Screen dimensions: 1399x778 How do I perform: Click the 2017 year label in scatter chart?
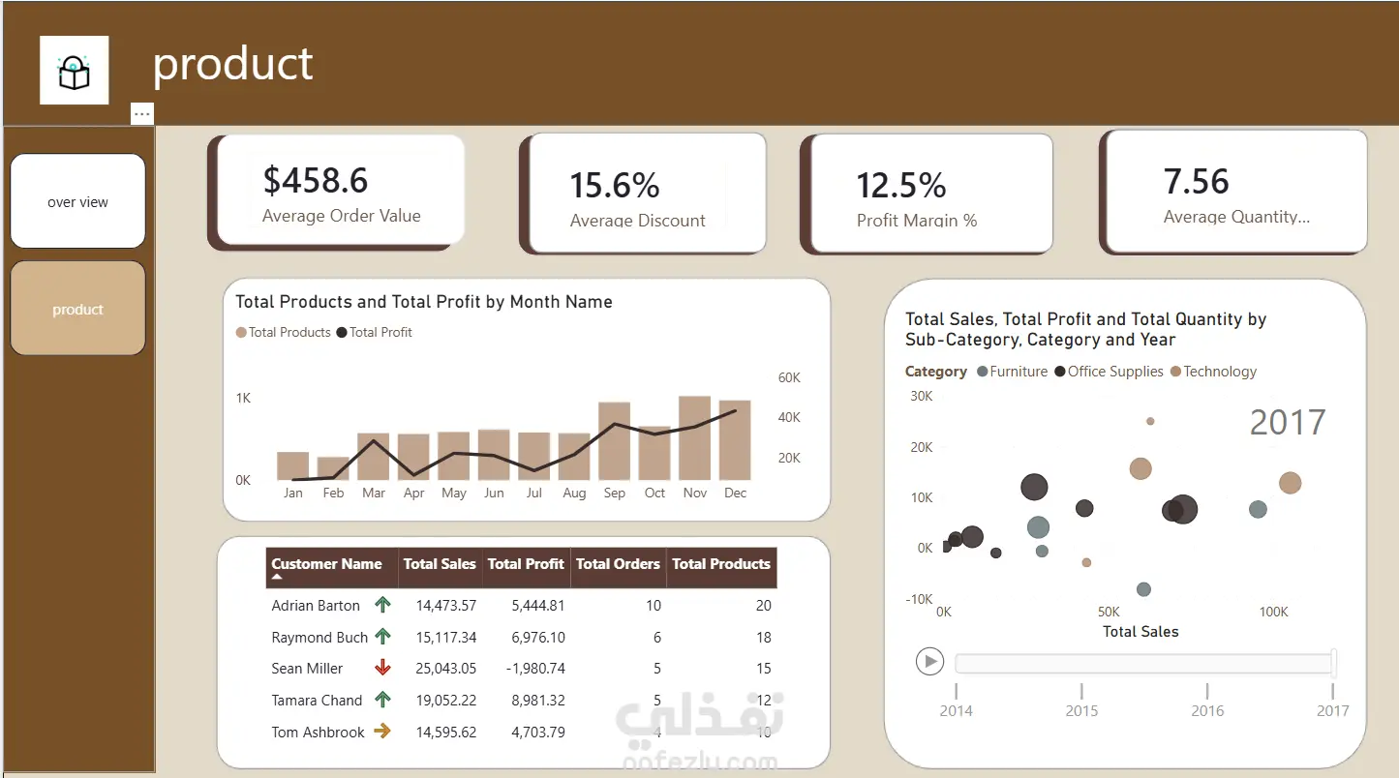click(x=1287, y=423)
